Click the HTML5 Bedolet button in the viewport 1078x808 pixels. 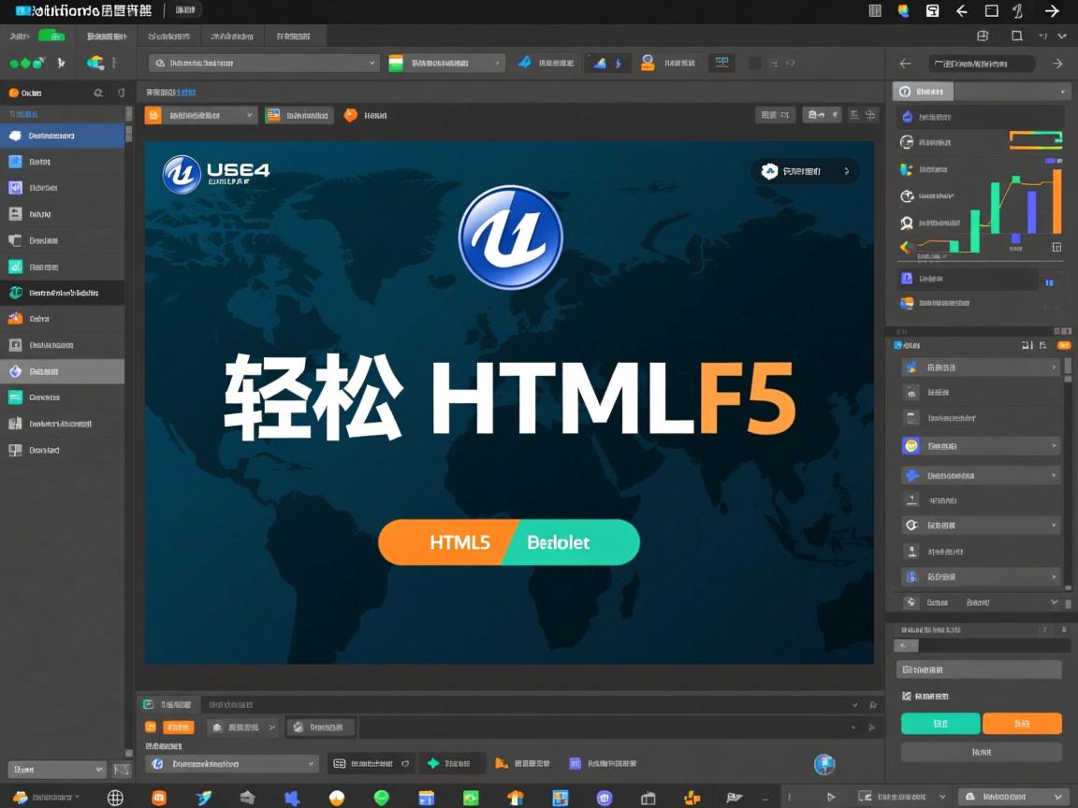509,542
